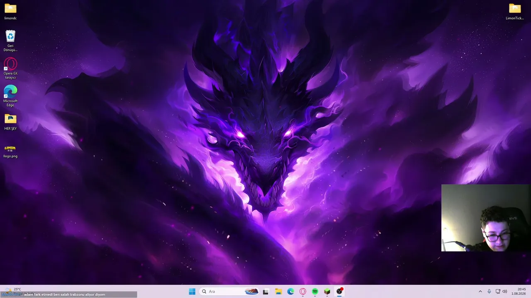Open the Windows Start menu
Viewport: 531px width, 298px height.
point(192,291)
